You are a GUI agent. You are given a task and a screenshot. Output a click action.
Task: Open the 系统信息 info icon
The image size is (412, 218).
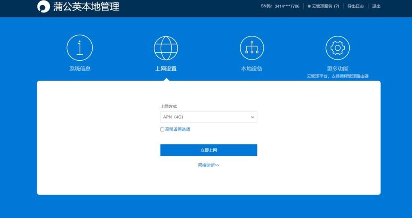(x=80, y=48)
